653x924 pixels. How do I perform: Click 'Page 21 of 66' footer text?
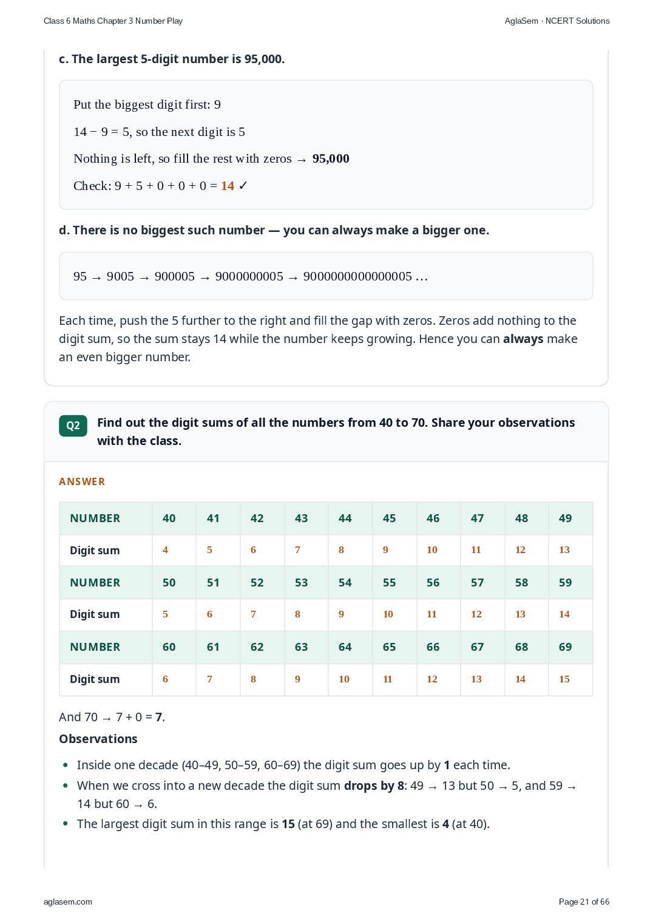coord(584,902)
